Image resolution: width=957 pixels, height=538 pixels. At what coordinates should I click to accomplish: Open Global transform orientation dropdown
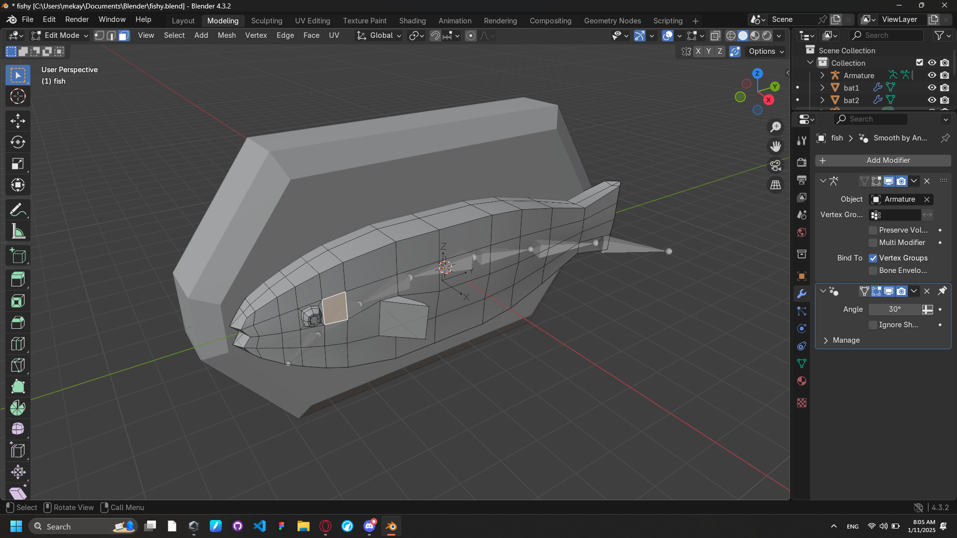coord(379,35)
